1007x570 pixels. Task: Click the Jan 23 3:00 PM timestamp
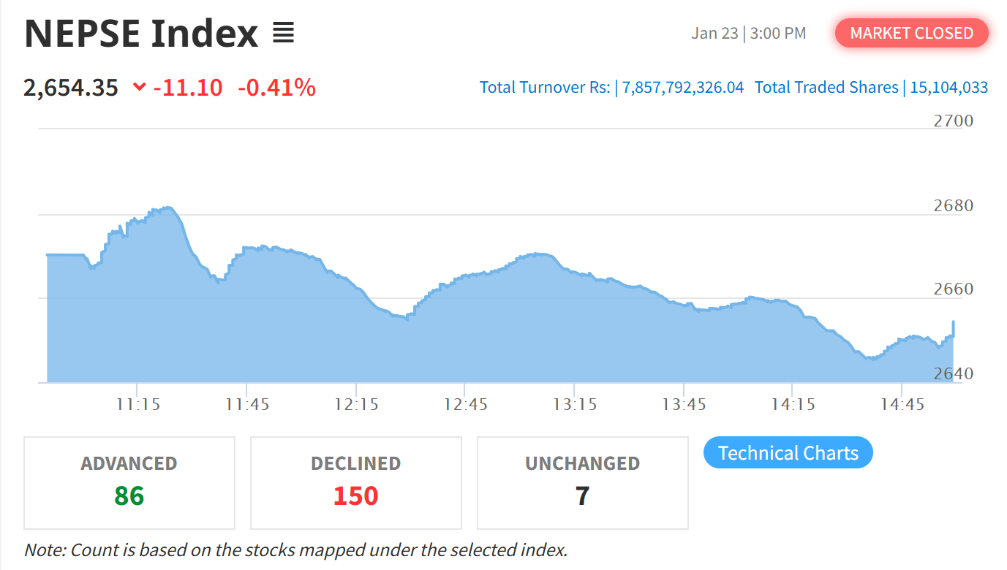748,34
